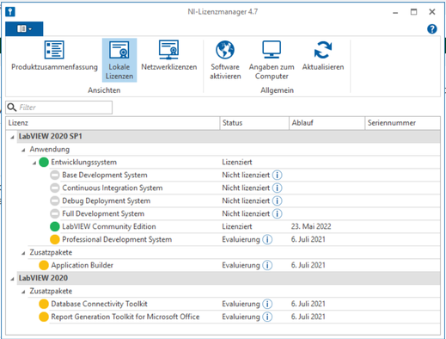446x339 pixels.
Task: Select the Continuous Integration System row
Action: (245, 188)
